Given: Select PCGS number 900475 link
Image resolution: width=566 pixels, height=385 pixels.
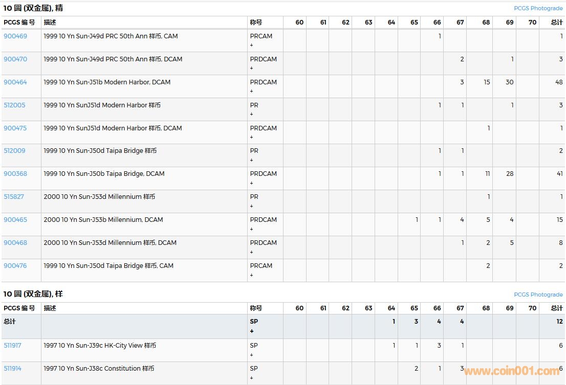Looking at the screenshot, I should 15,128.
